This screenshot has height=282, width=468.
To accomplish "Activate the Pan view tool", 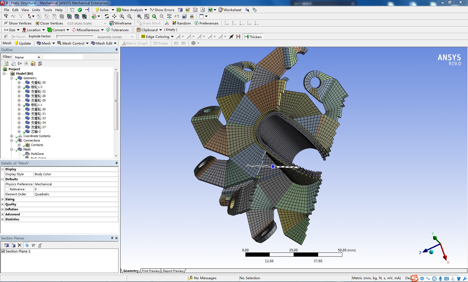I will (x=114, y=16).
